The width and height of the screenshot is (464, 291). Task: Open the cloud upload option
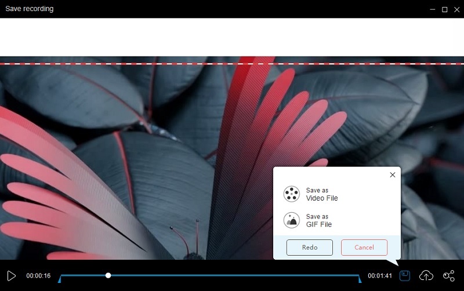click(x=426, y=276)
